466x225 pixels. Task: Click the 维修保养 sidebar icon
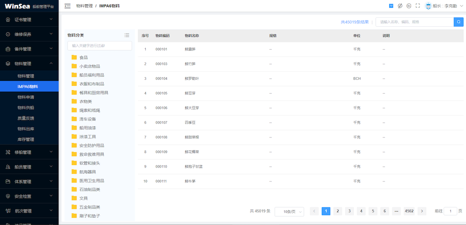pos(8,34)
